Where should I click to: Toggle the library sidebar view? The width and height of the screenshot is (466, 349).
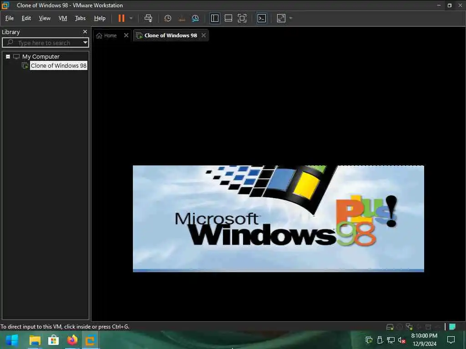[215, 18]
